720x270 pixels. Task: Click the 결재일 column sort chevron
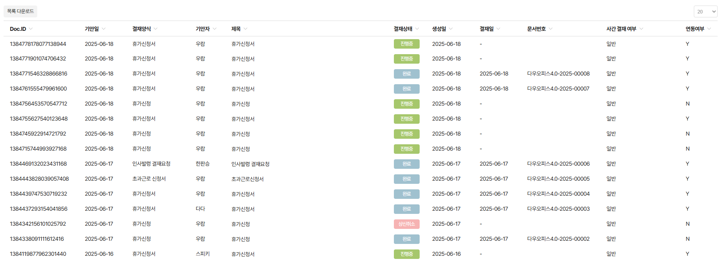tap(498, 29)
